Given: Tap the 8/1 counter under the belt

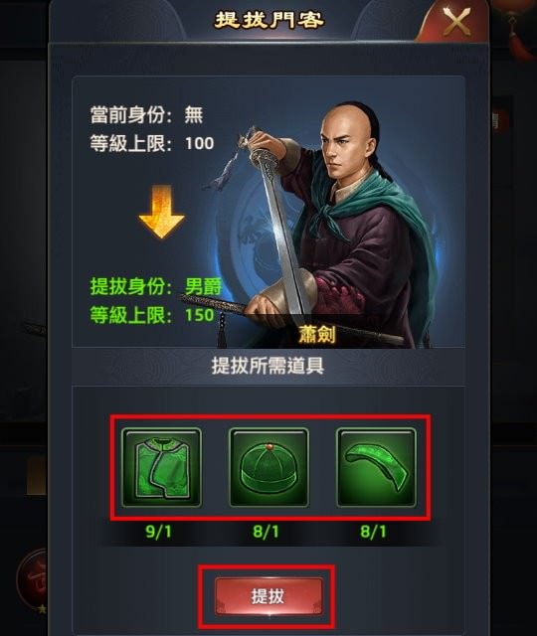Looking at the screenshot, I should [374, 532].
